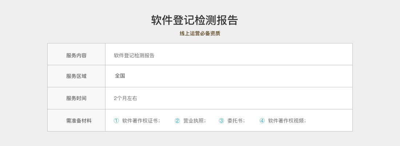Screen dimensions: 400x146
Task: Click the 软件著作权视频 material item
Action: pos(287,121)
